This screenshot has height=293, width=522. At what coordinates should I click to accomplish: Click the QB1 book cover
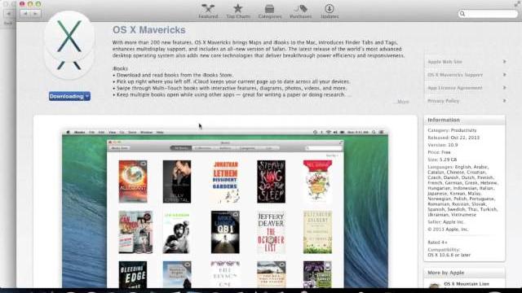pos(225,232)
